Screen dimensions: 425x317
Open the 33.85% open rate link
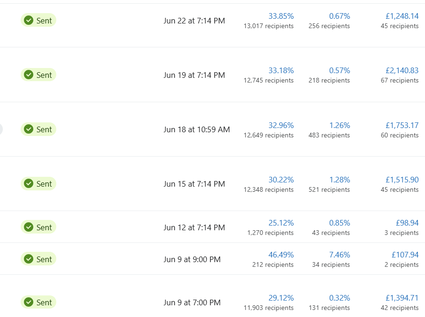click(x=281, y=16)
